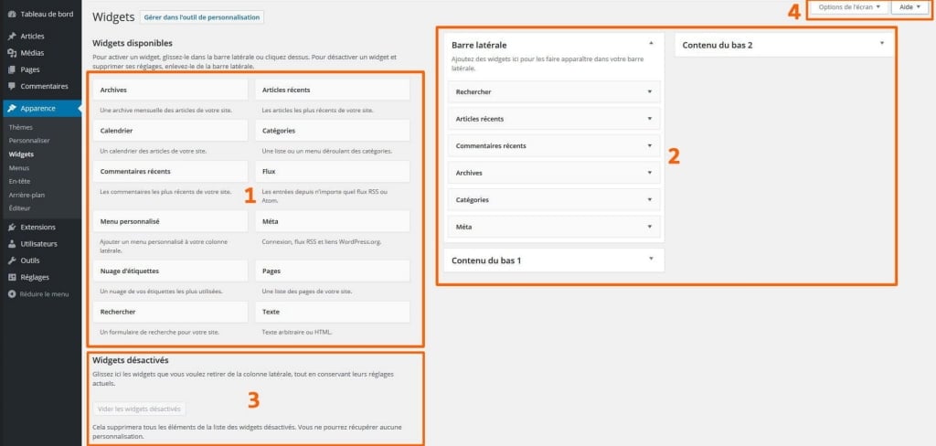Click the Outils wrench icon
Screen dimensions: 936x446
(11, 260)
